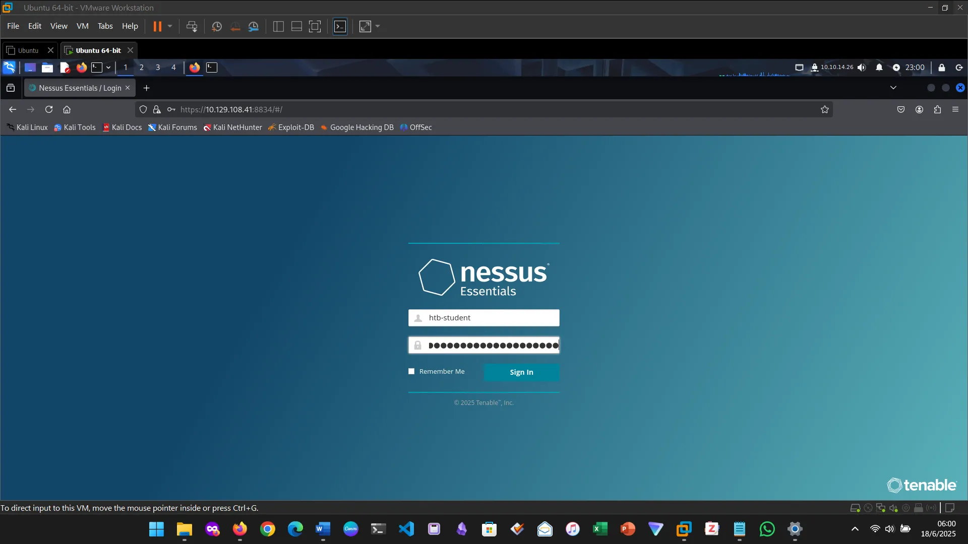Pause the virtual machine
The height and width of the screenshot is (544, 968).
click(157, 27)
